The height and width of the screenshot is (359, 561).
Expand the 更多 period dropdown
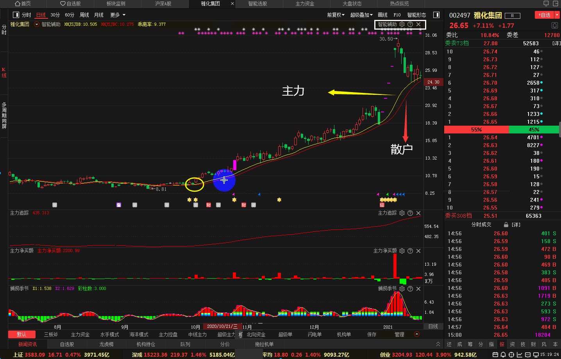coord(118,15)
